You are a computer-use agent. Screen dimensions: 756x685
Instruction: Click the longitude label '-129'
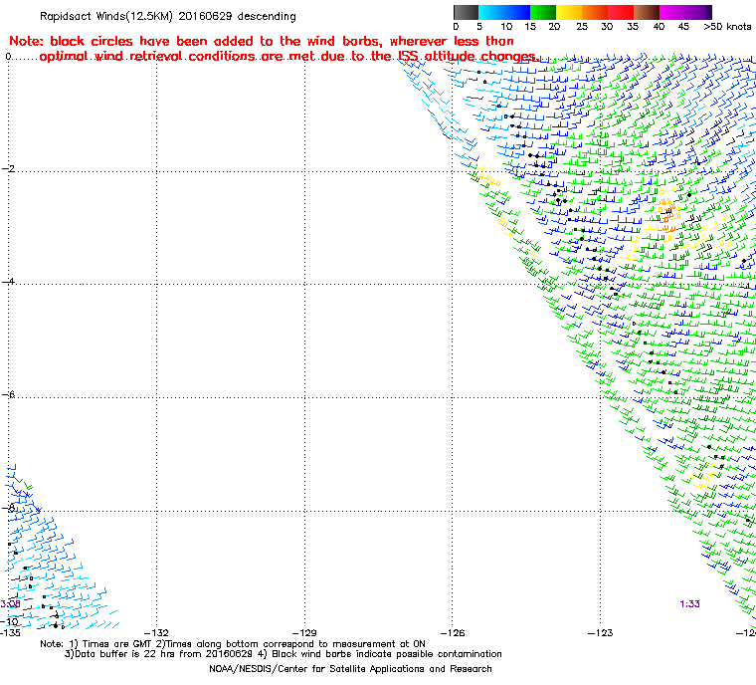point(304,633)
